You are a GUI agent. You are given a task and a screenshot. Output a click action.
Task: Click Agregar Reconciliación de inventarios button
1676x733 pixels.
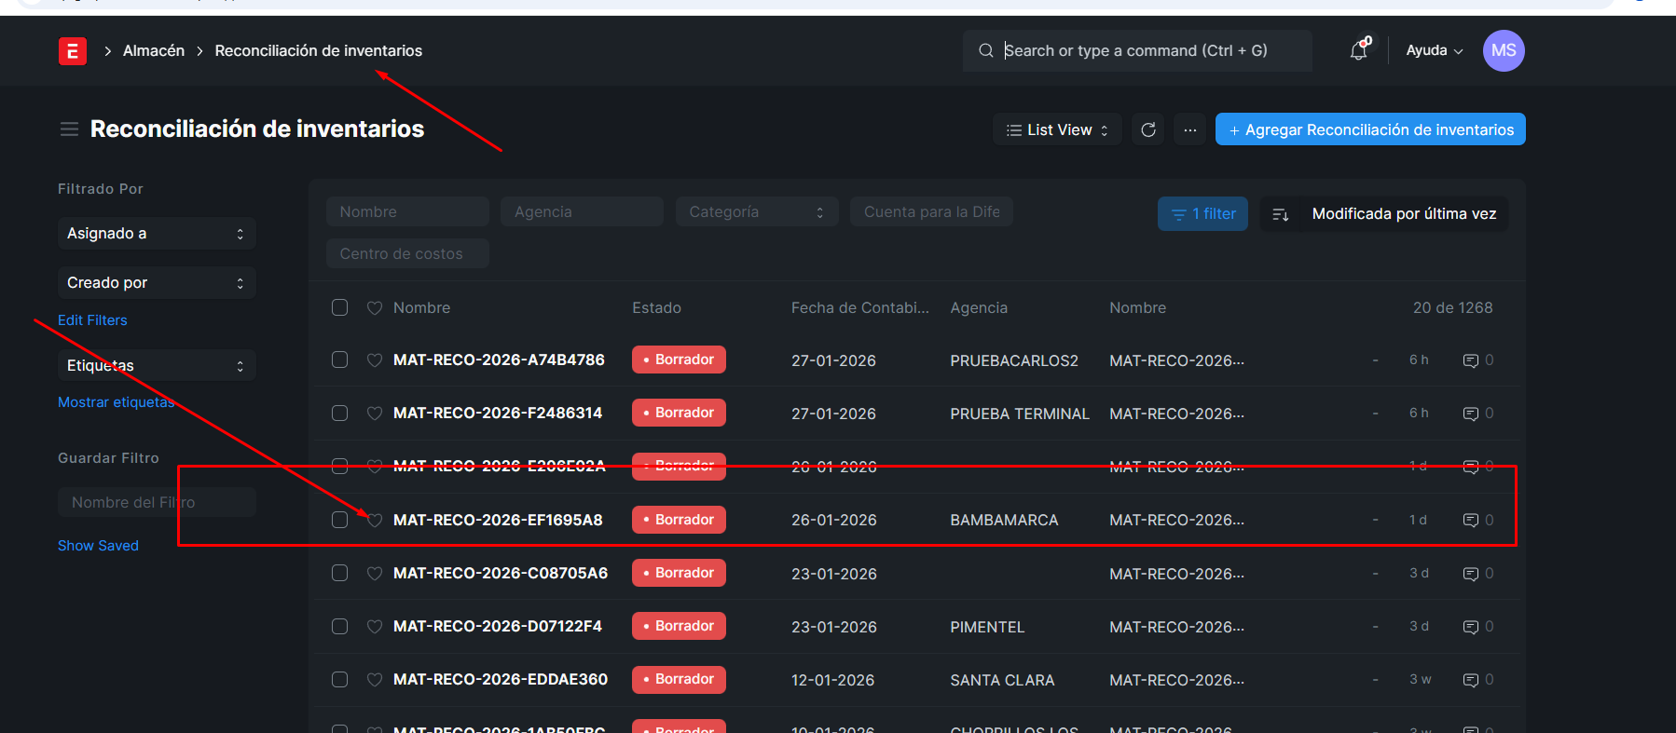coord(1369,129)
